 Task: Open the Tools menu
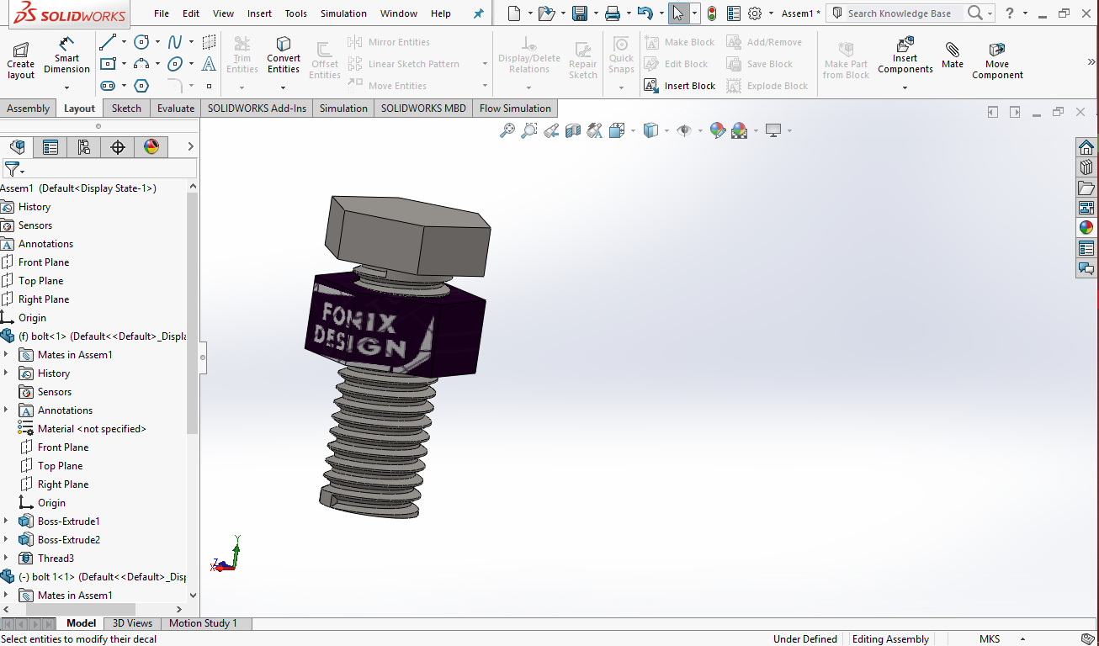pyautogui.click(x=296, y=13)
